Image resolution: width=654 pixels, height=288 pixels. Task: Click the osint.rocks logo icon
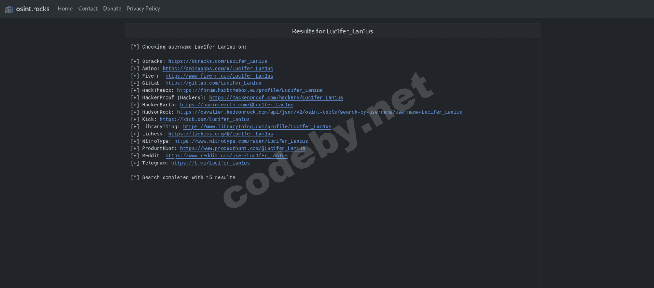click(x=9, y=9)
